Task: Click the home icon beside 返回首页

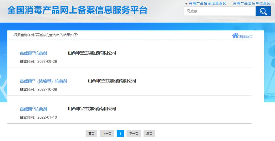Action: pyautogui.click(x=235, y=36)
